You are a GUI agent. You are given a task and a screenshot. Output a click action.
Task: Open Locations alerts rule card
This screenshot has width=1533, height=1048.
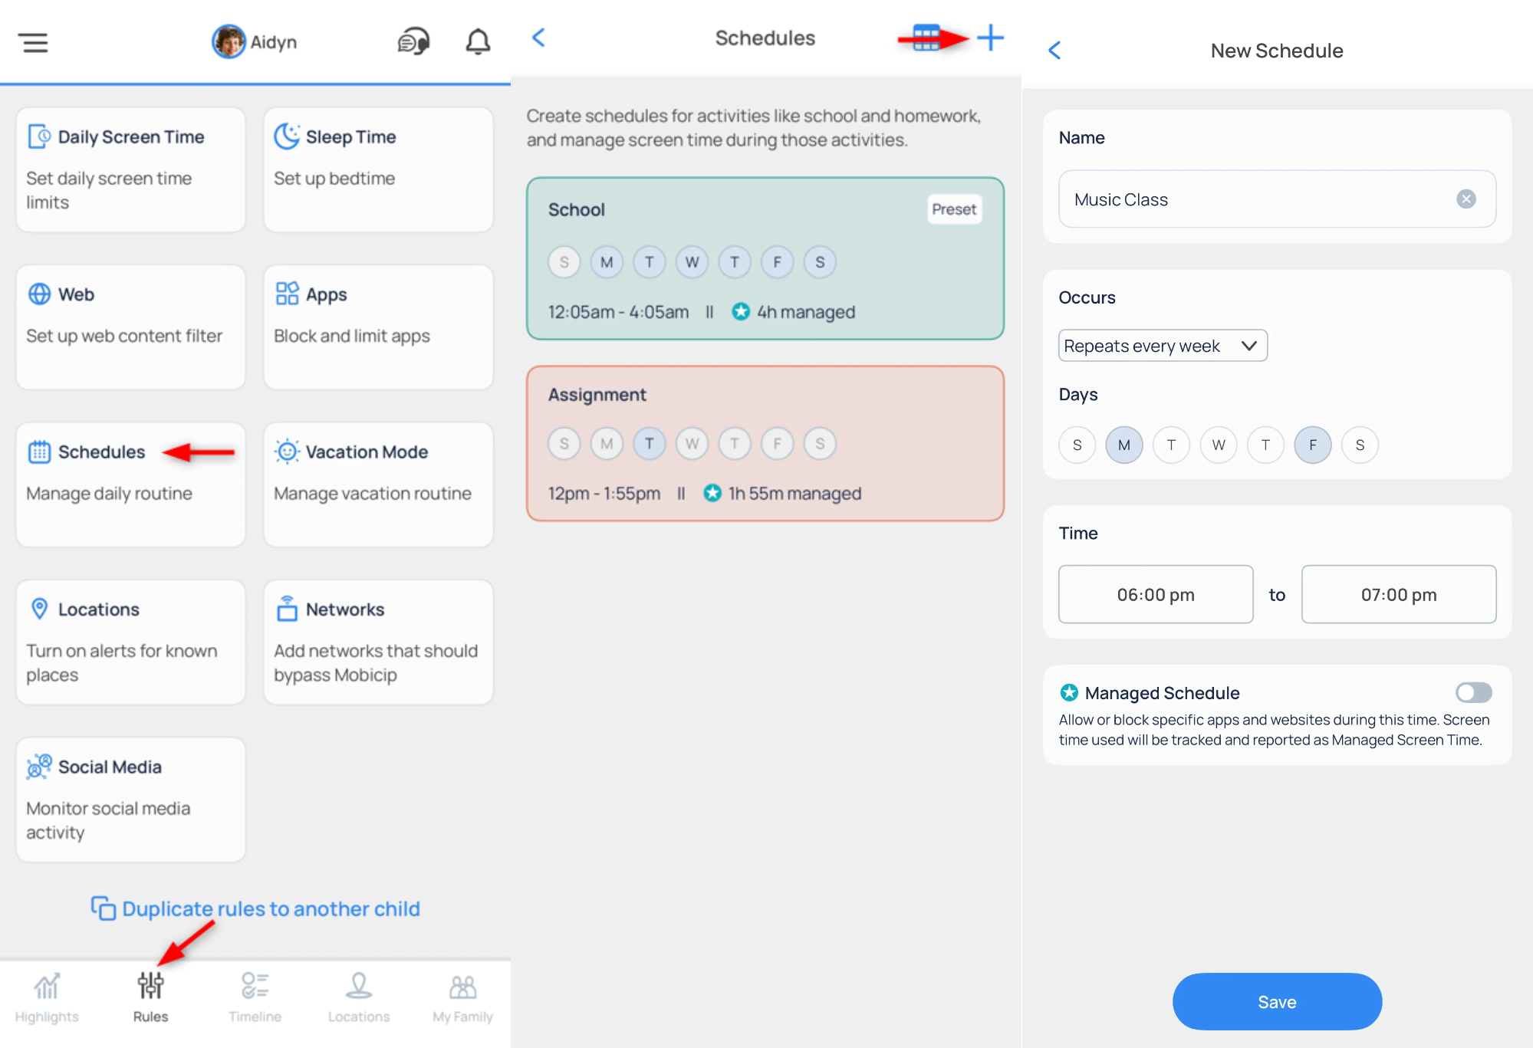pyautogui.click(x=130, y=642)
